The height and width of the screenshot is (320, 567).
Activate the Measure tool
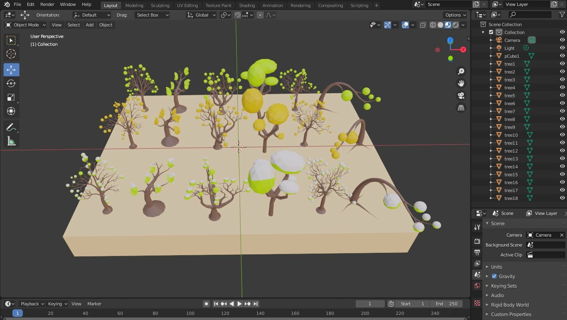click(x=11, y=141)
